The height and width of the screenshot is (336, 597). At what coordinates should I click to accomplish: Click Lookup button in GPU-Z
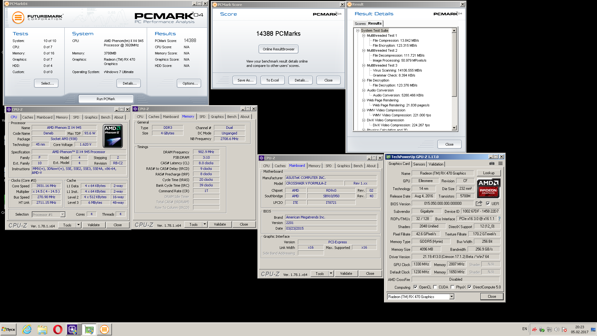pos(489,173)
